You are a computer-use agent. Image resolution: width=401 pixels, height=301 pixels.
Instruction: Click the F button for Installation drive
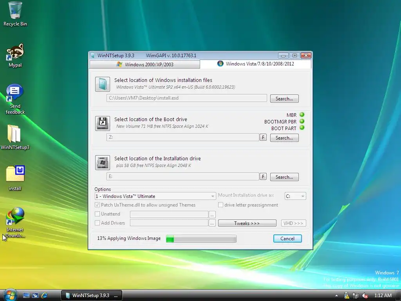point(263,177)
